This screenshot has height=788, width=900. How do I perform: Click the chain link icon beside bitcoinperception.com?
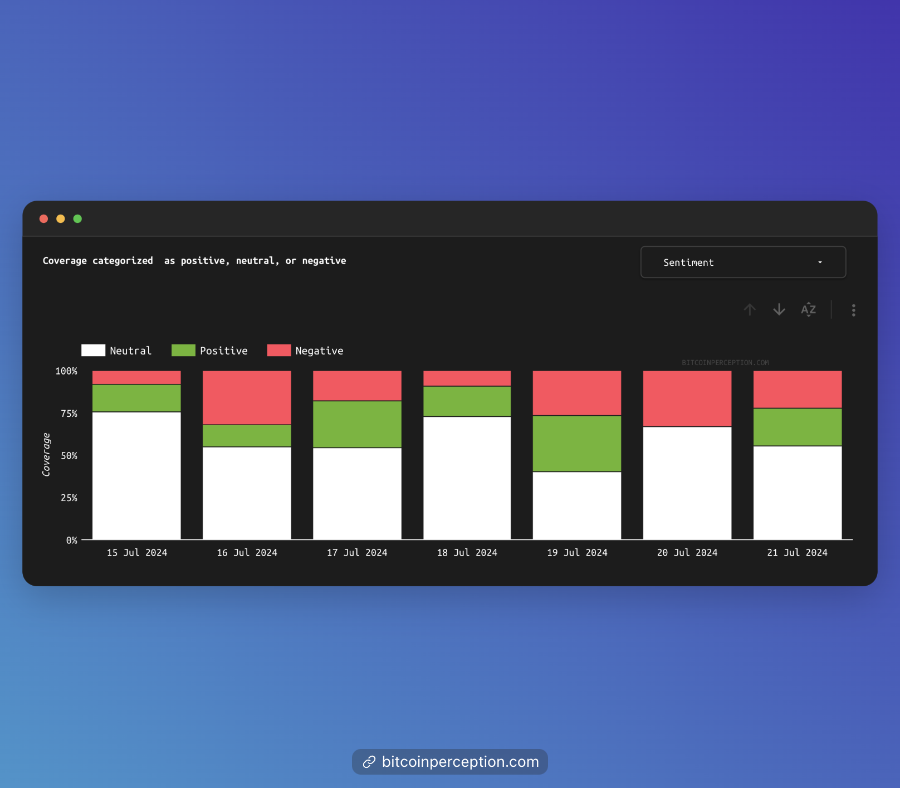click(x=369, y=762)
